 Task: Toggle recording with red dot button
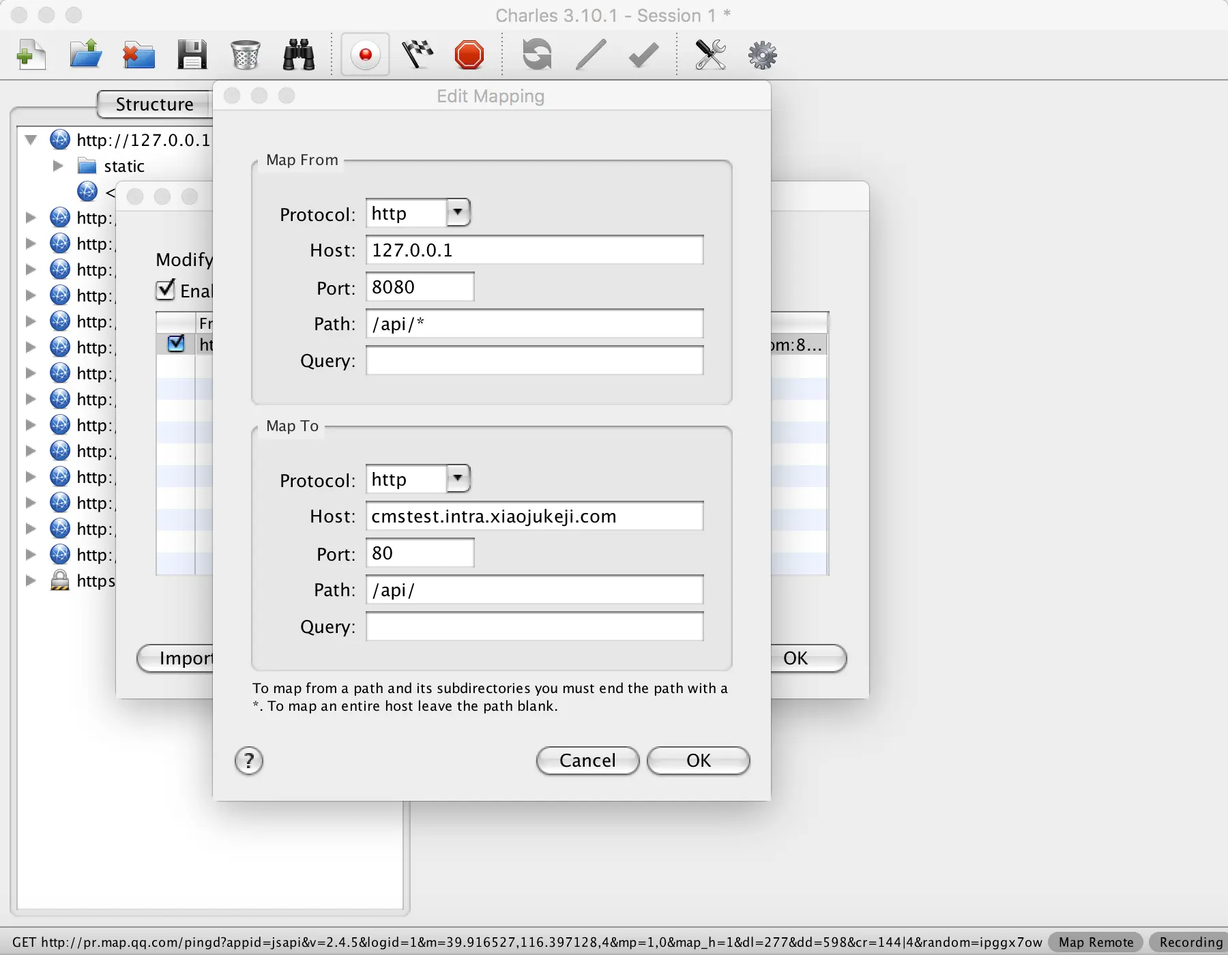tap(366, 55)
